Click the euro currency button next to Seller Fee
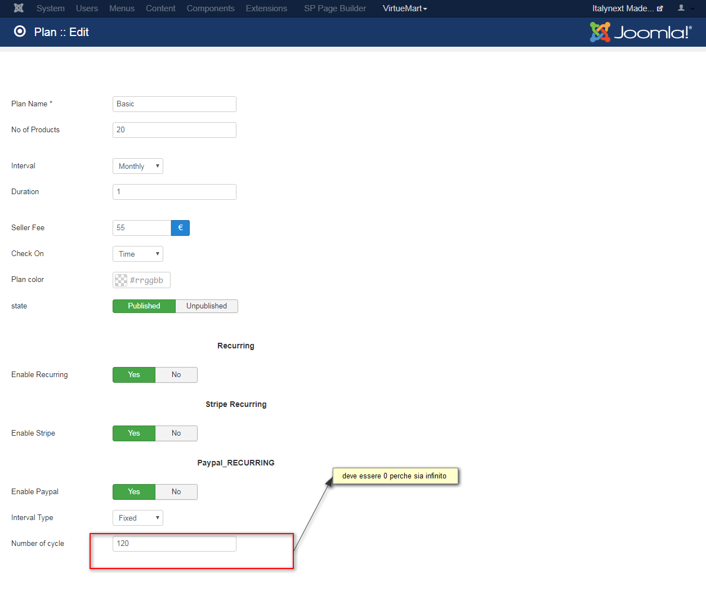Screen dimensions: 706x600 [180, 228]
